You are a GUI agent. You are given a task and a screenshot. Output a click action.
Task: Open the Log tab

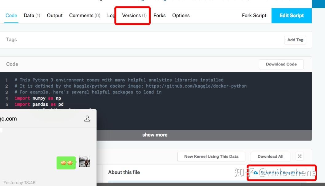pyautogui.click(x=111, y=15)
